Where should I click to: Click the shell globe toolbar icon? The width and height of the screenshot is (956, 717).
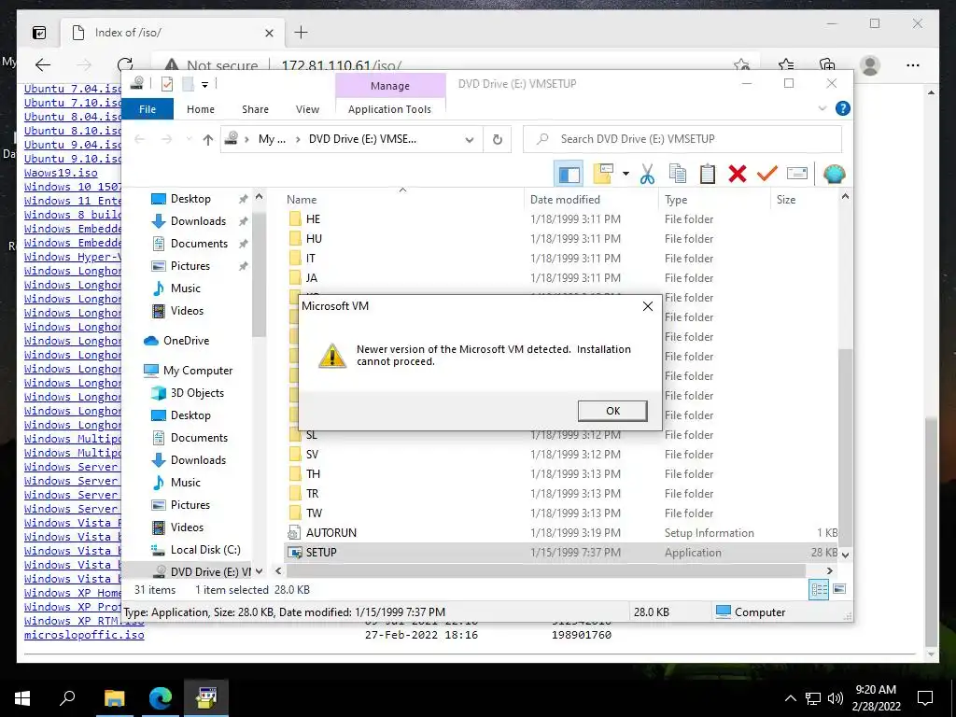tap(834, 174)
